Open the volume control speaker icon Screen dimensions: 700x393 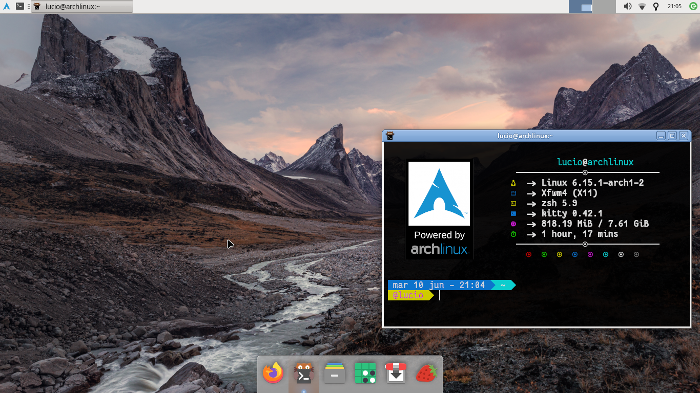627,7
